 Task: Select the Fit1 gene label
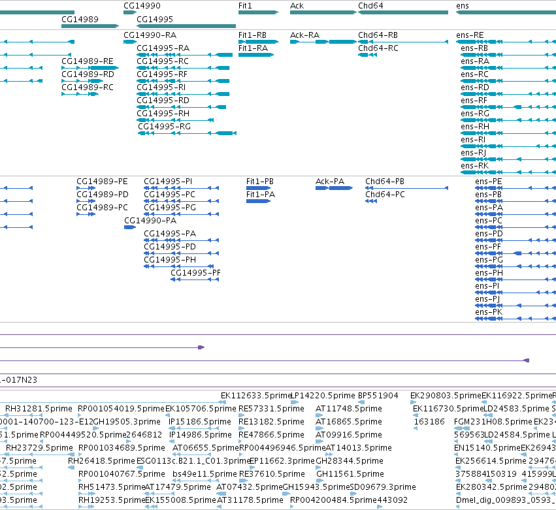click(x=245, y=6)
